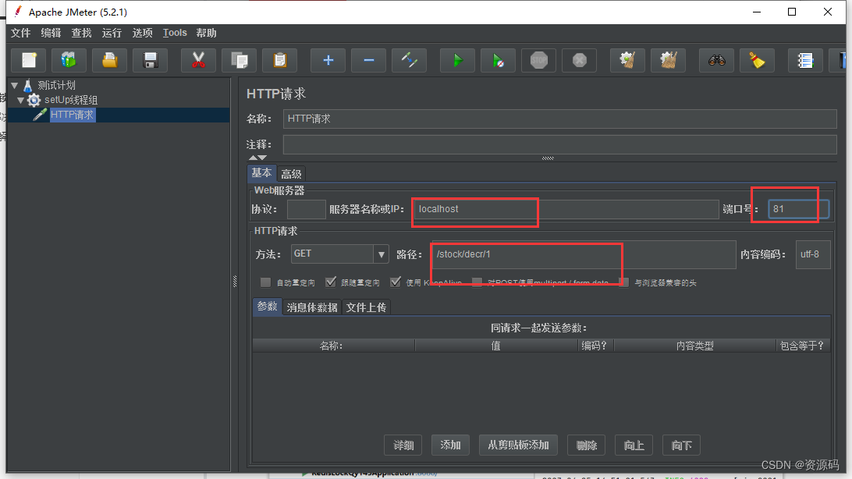Viewport: 852px width, 479px height.
Task: Open Search using the binoculars icon
Action: pyautogui.click(x=716, y=60)
